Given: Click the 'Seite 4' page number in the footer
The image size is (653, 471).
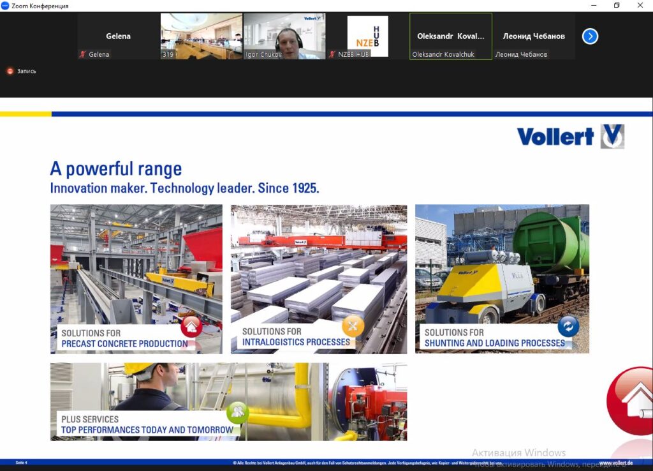Looking at the screenshot, I should pos(21,462).
